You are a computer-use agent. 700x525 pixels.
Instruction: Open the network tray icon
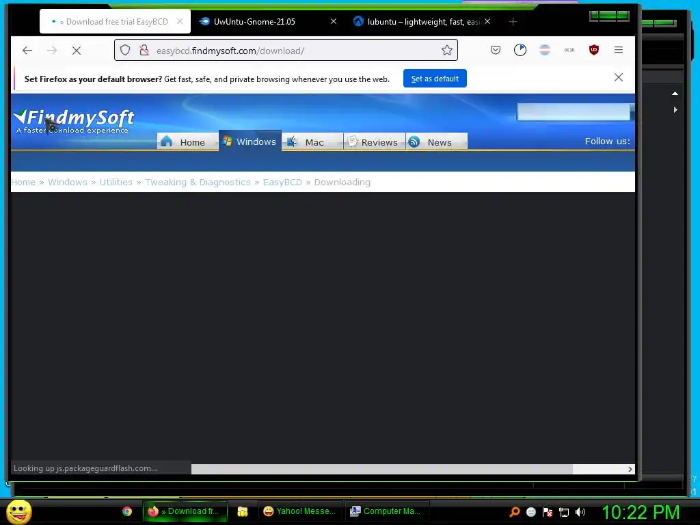point(564,512)
